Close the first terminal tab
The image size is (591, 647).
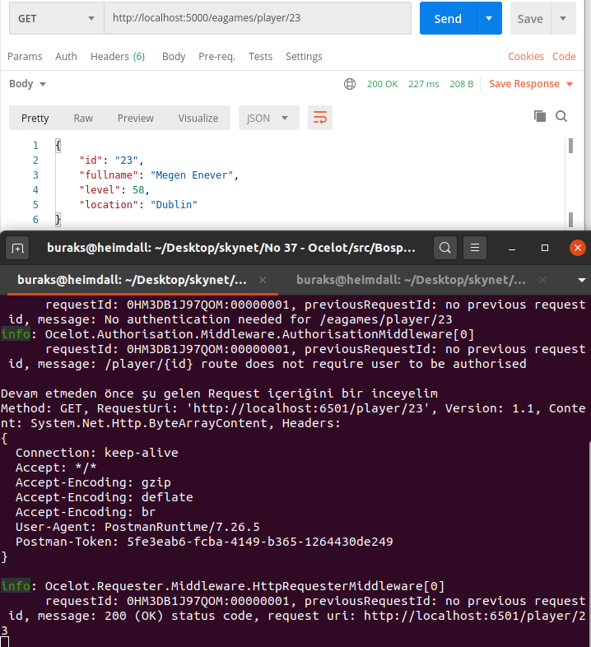click(x=262, y=280)
